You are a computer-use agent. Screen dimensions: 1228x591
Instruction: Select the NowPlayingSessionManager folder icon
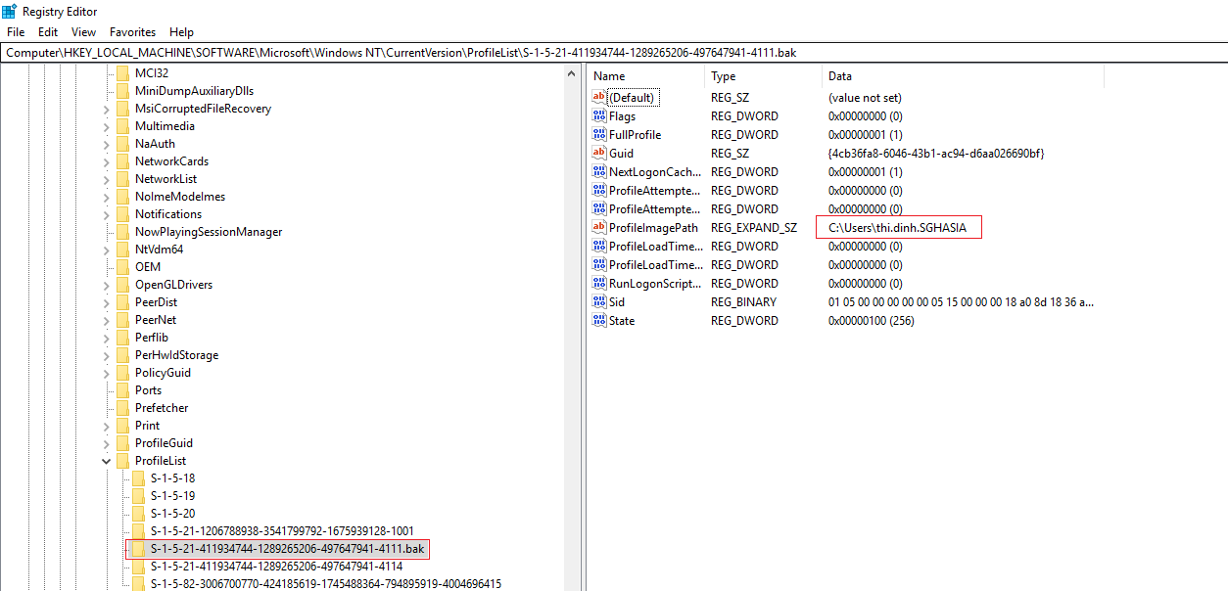tap(122, 232)
